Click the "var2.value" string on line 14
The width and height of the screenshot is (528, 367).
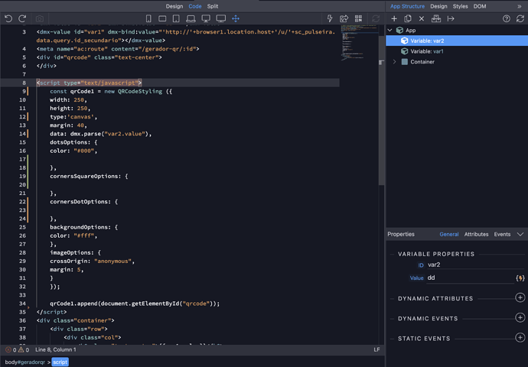point(125,134)
